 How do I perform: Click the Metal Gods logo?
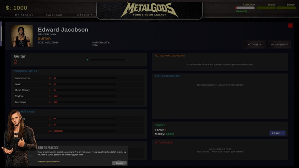point(149,10)
